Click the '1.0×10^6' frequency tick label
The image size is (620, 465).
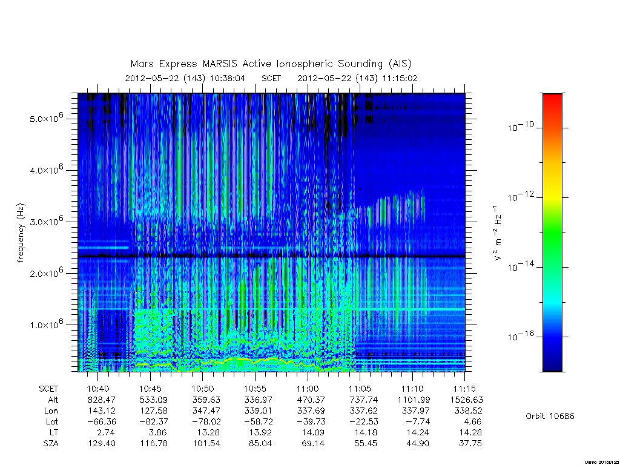(x=46, y=325)
